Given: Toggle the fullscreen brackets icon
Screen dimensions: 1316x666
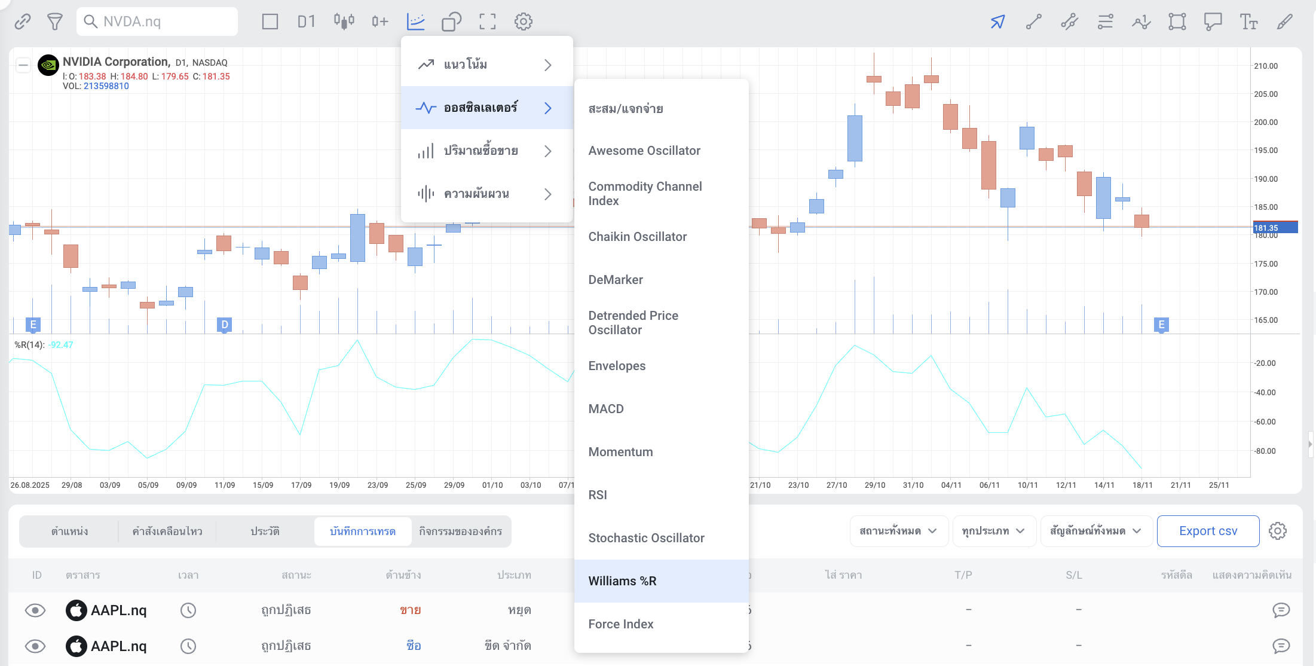Looking at the screenshot, I should coord(488,22).
